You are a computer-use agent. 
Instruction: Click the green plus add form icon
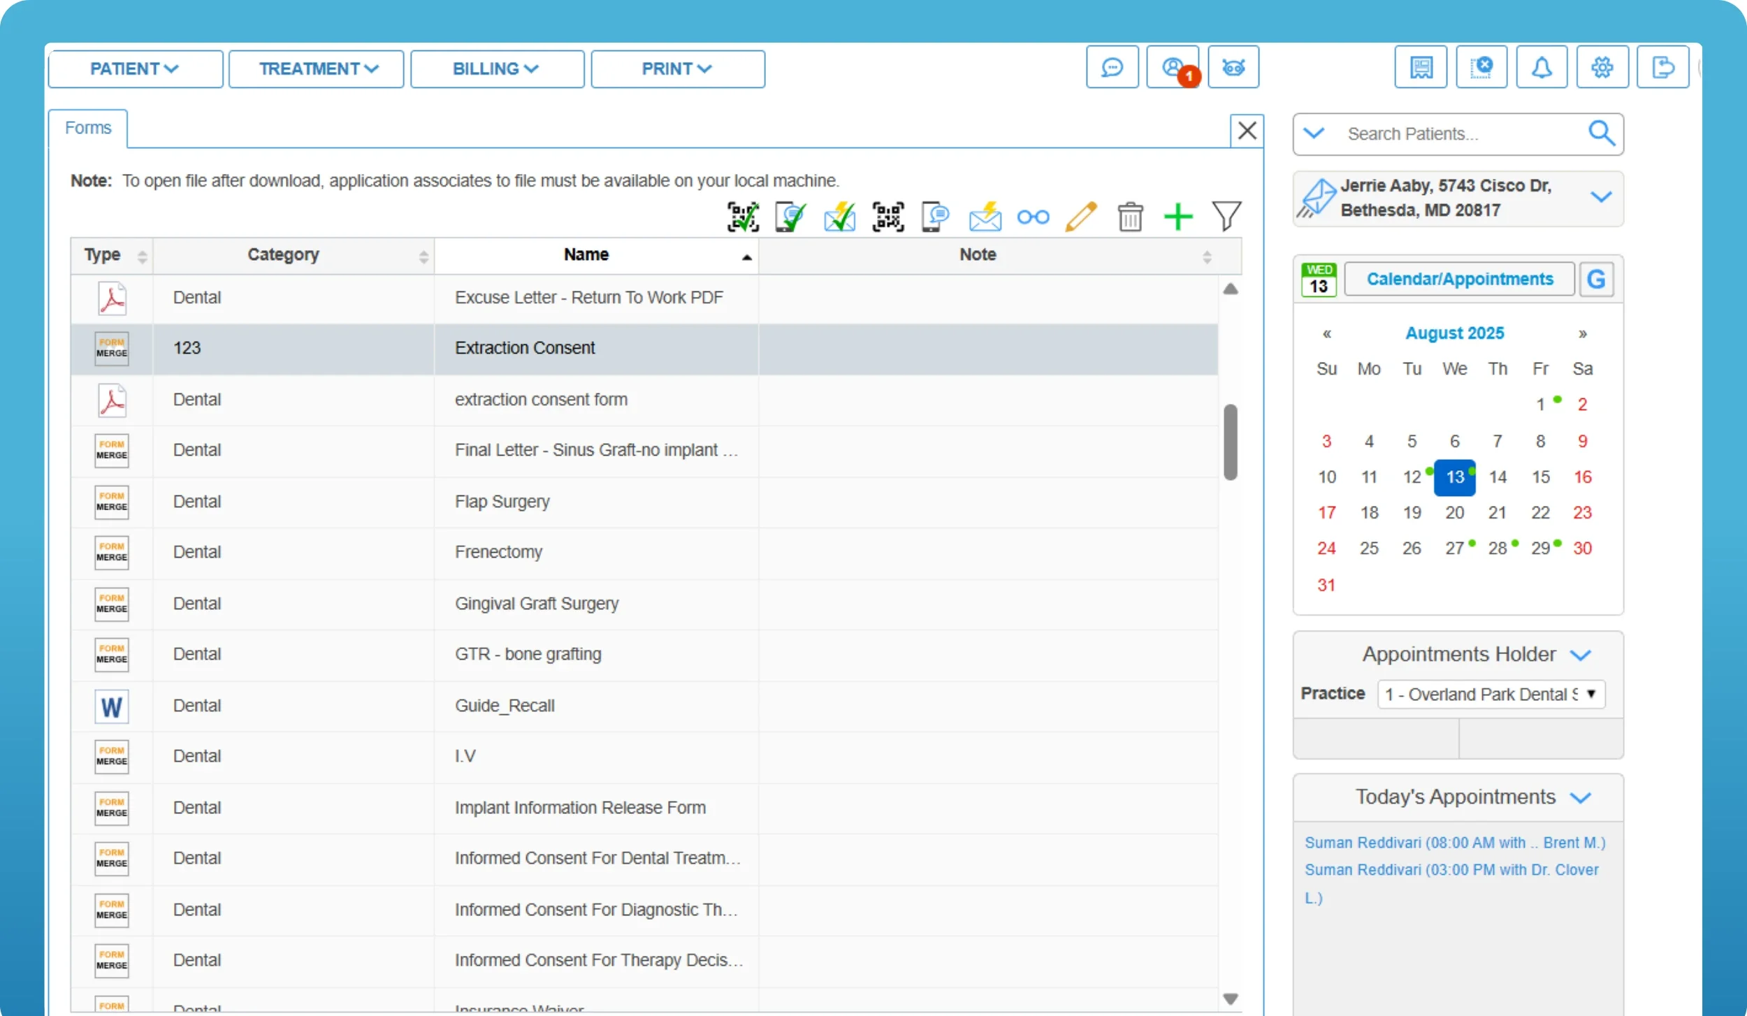click(1177, 217)
